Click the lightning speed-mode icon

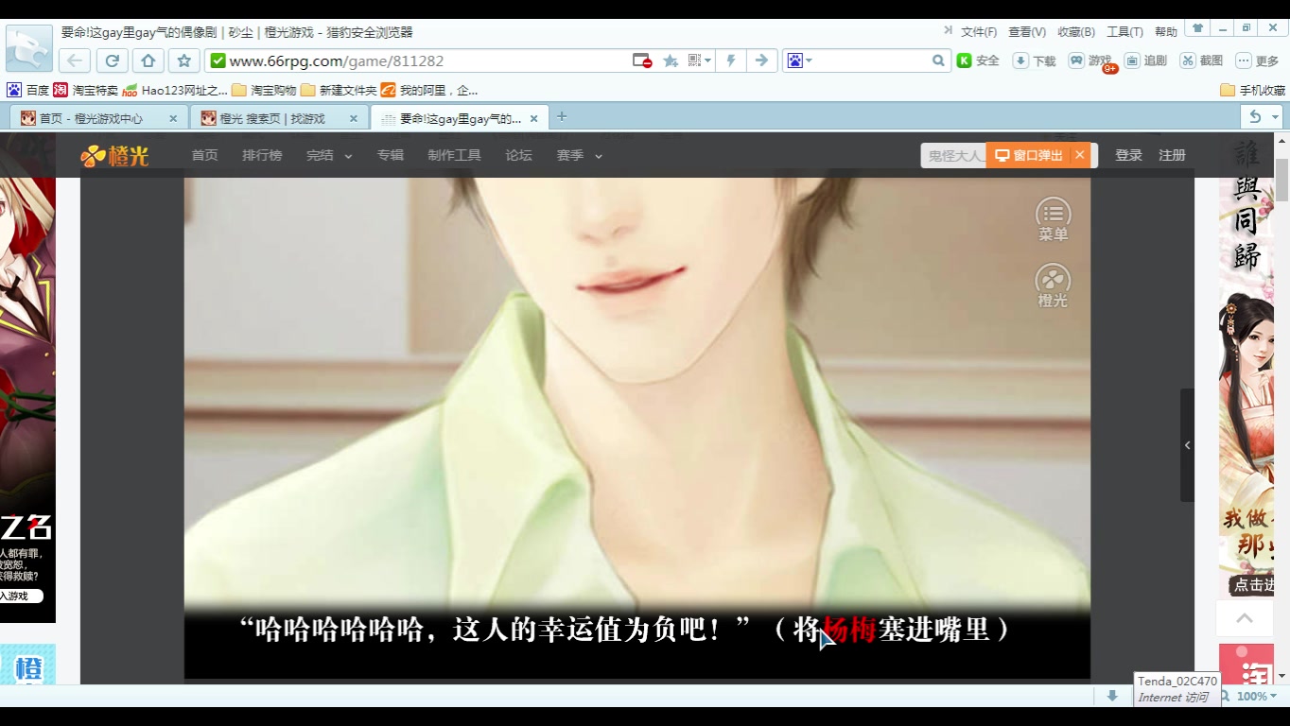(731, 60)
